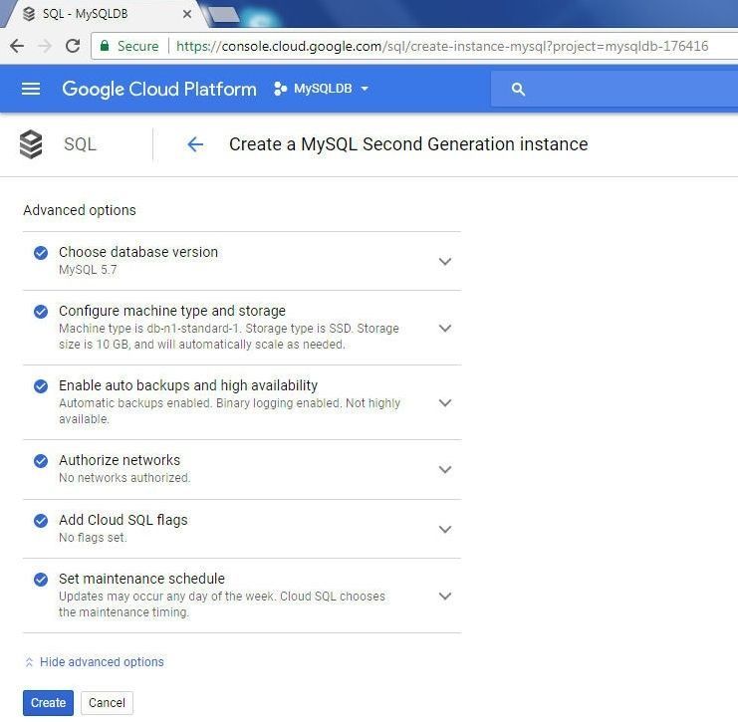
Task: Click the No networks authorized text
Action: pos(124,478)
